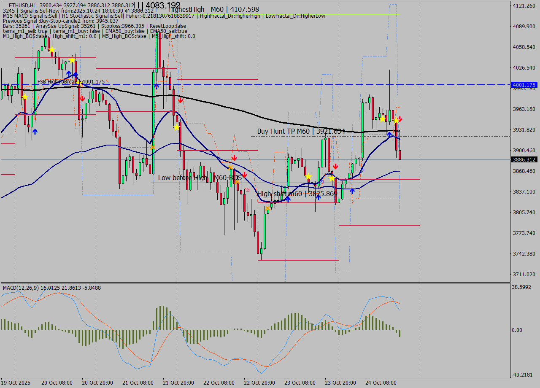
Task: Click the yellow star on the 20 Oct 08:00 high
Action: [x=51, y=50]
